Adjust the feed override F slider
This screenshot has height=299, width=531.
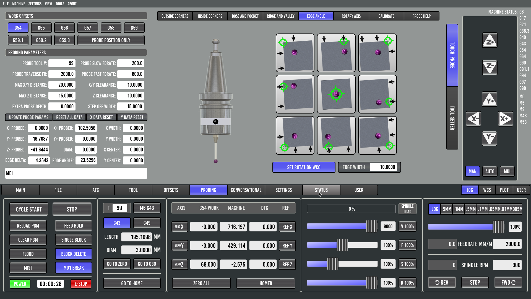(x=342, y=245)
